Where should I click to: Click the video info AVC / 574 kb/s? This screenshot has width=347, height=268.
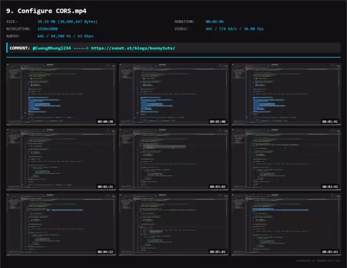pyautogui.click(x=235, y=29)
